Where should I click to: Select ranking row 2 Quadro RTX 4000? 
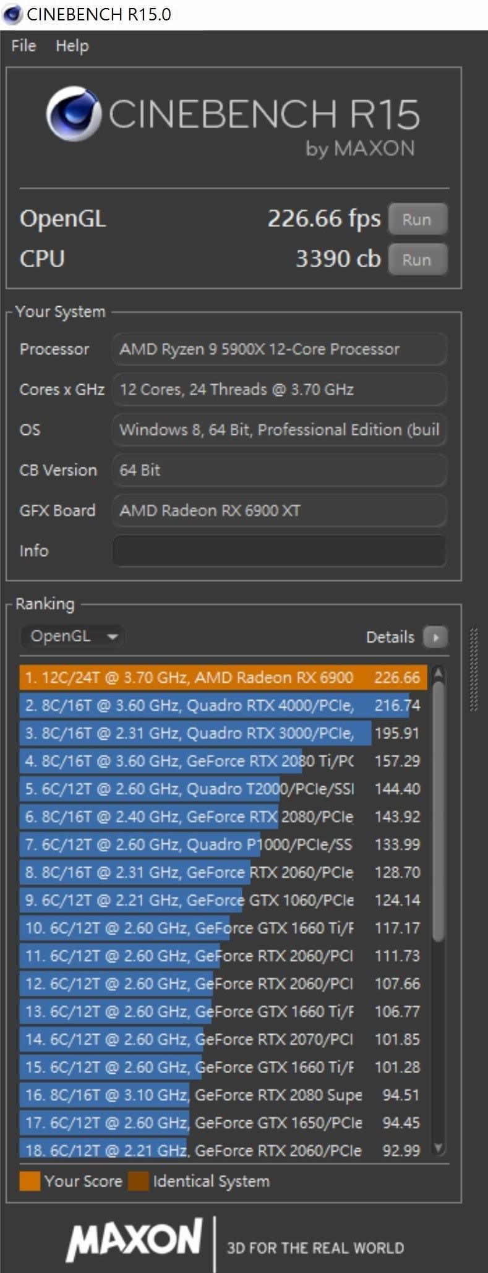tap(223, 705)
